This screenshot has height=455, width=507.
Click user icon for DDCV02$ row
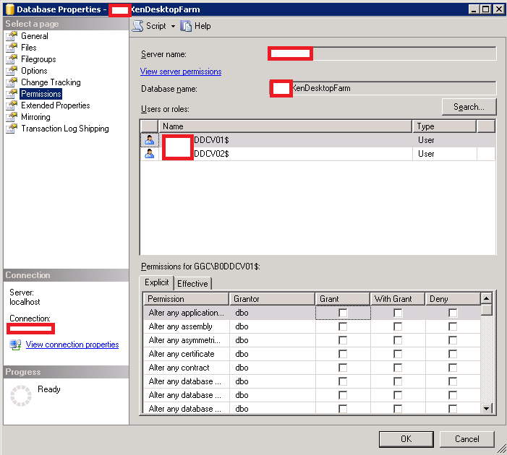pyautogui.click(x=149, y=154)
